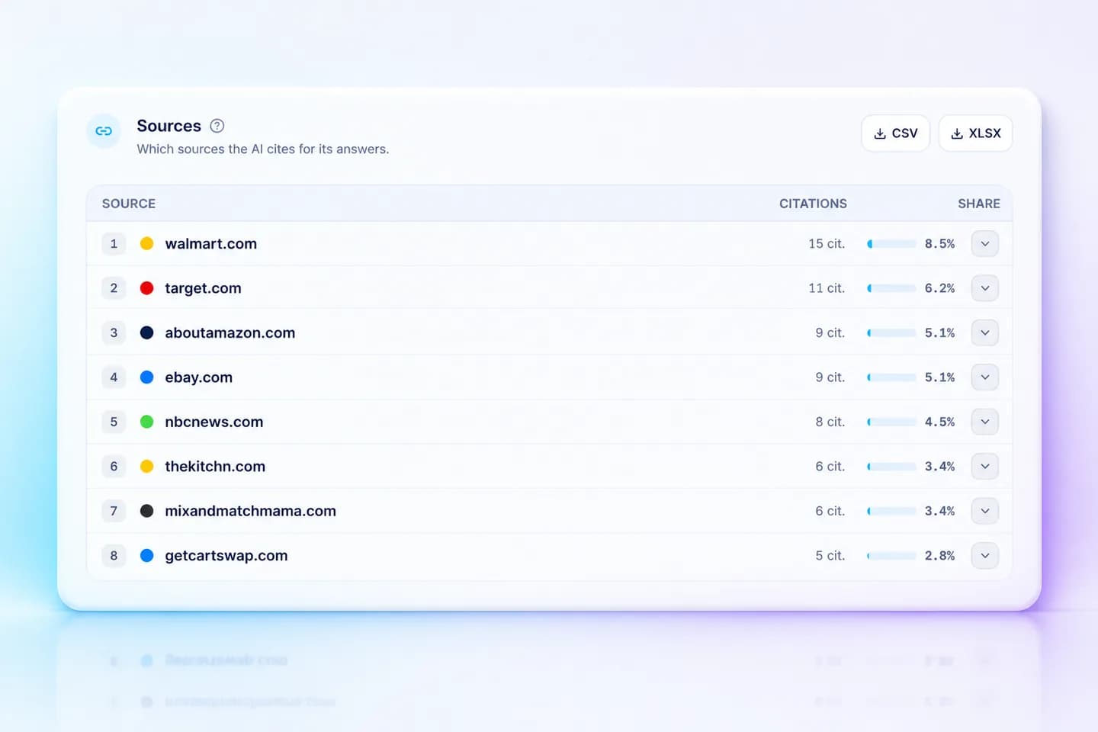The height and width of the screenshot is (732, 1098).
Task: Click the Sources panel title
Action: (169, 126)
